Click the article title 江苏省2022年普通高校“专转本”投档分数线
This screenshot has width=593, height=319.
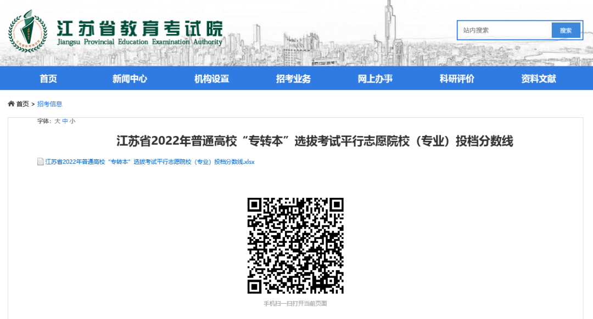(315, 141)
